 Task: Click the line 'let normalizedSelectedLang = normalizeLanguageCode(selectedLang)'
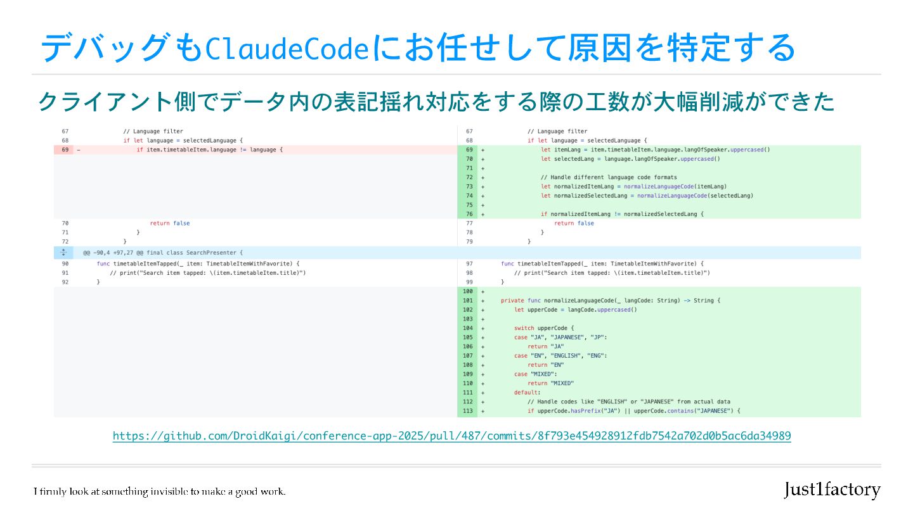click(x=647, y=196)
